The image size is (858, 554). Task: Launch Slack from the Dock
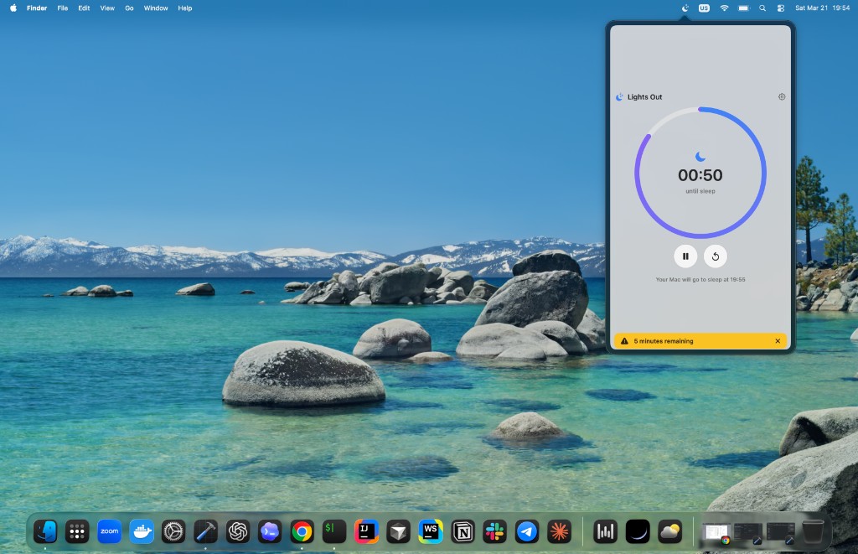coord(494,531)
